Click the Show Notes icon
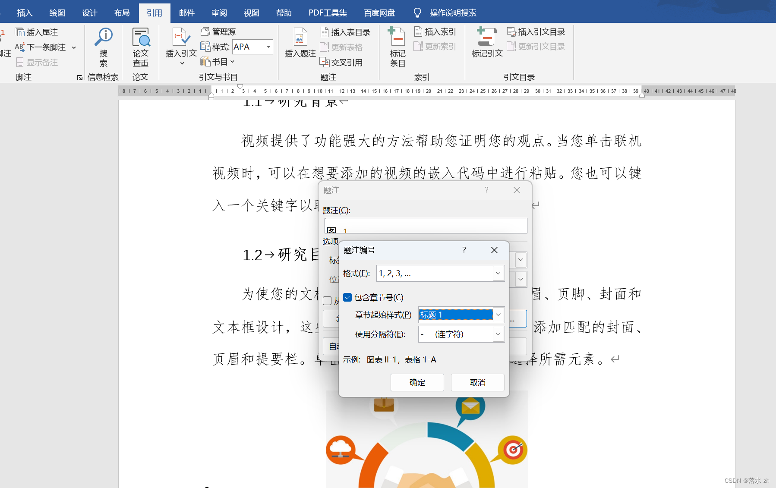Viewport: 776px width, 488px height. [19, 62]
